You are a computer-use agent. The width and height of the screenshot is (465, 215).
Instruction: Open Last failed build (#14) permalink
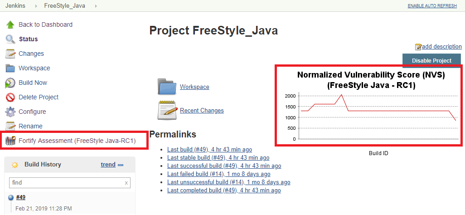[219, 174]
